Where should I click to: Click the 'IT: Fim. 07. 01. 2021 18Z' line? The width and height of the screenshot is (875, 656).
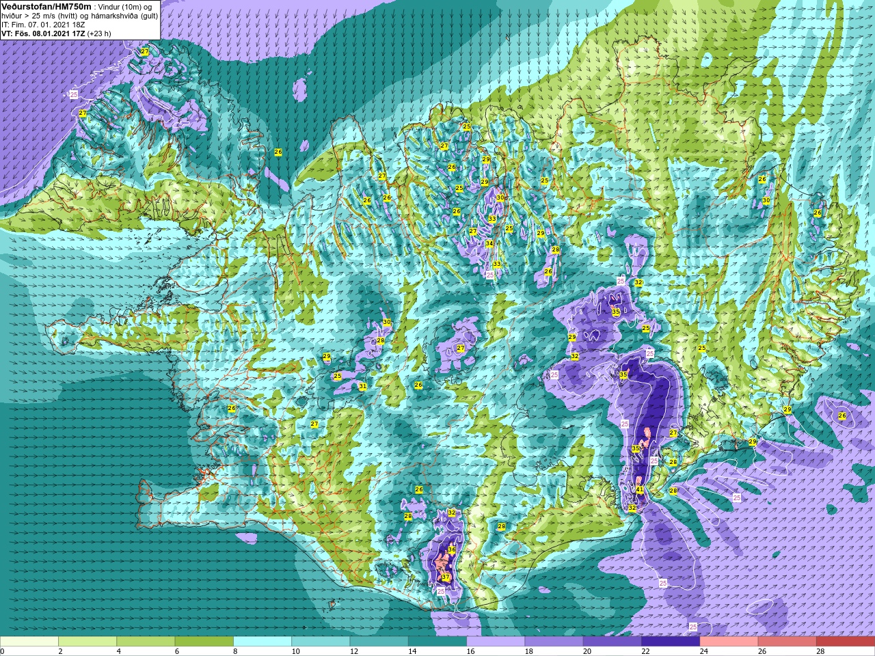point(43,25)
